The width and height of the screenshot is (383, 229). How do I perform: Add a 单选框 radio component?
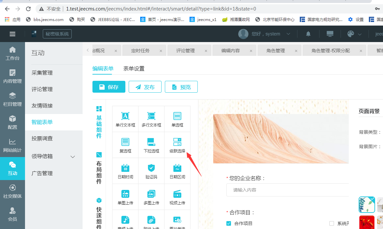coord(177,119)
